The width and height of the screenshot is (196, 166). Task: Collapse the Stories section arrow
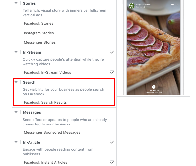coord(16,3)
